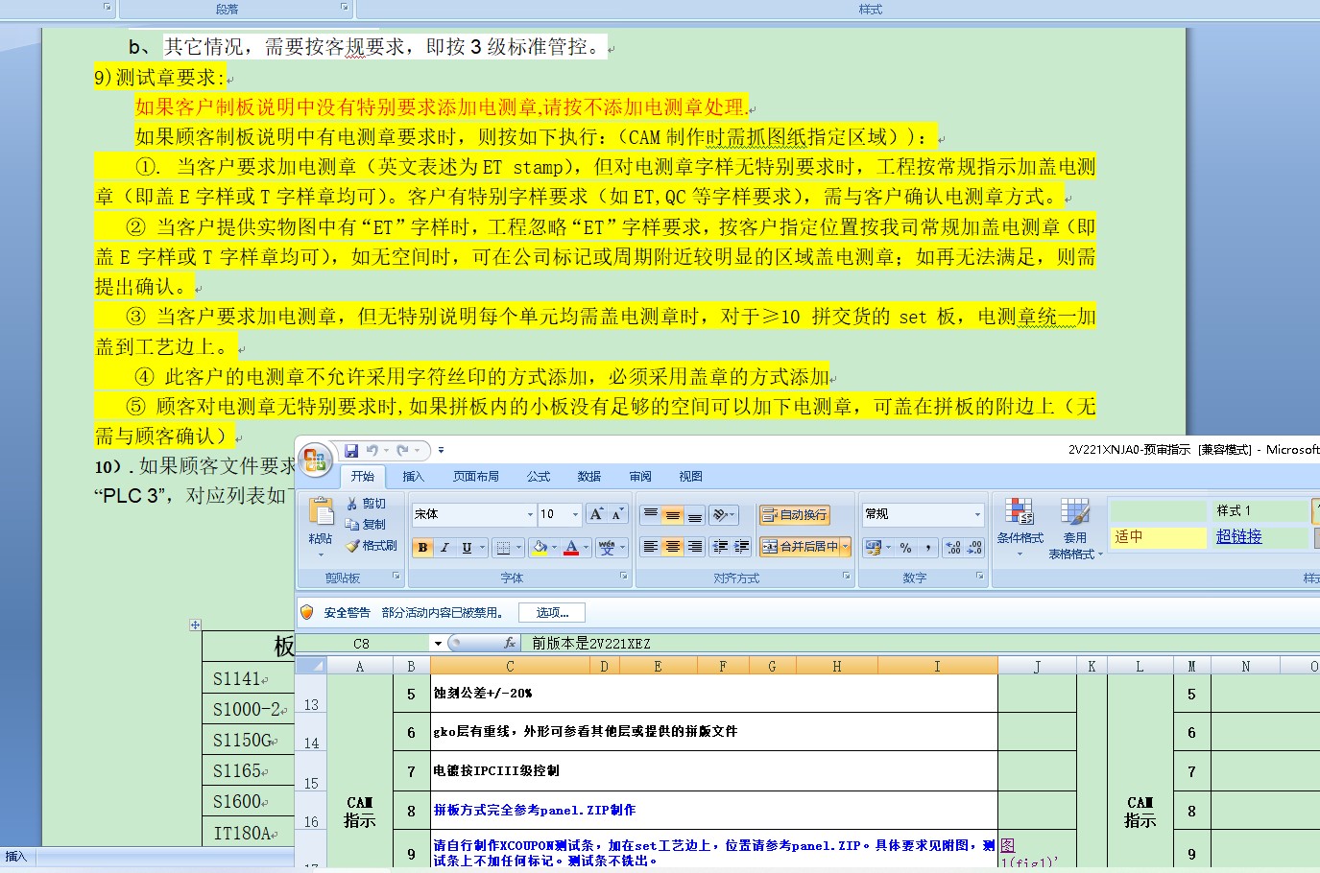Increase the cell indent

742,547
